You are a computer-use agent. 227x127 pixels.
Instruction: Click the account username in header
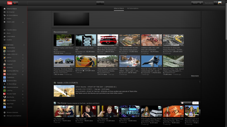209,3
